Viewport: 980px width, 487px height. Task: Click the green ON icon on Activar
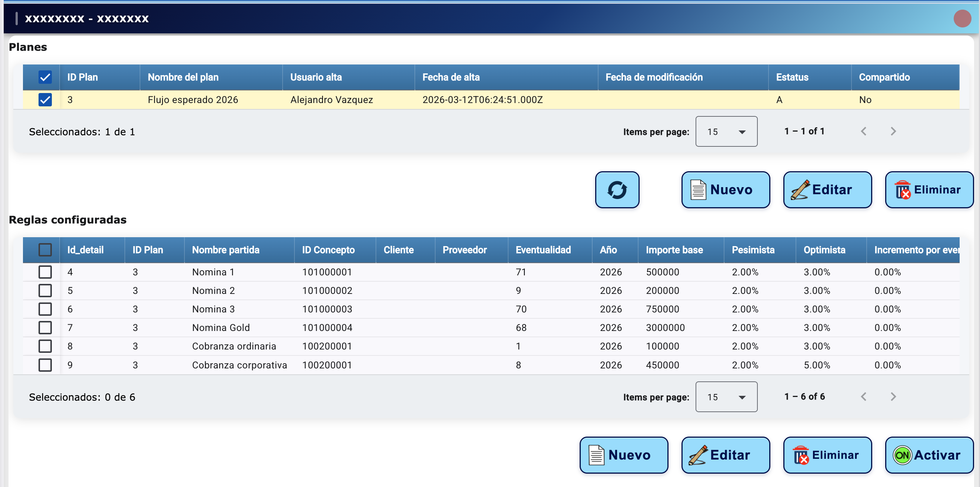pos(902,455)
